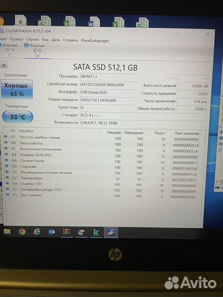Click the host writes value 55686 GB
This screenshot has width=223, height=297.
click(193, 86)
